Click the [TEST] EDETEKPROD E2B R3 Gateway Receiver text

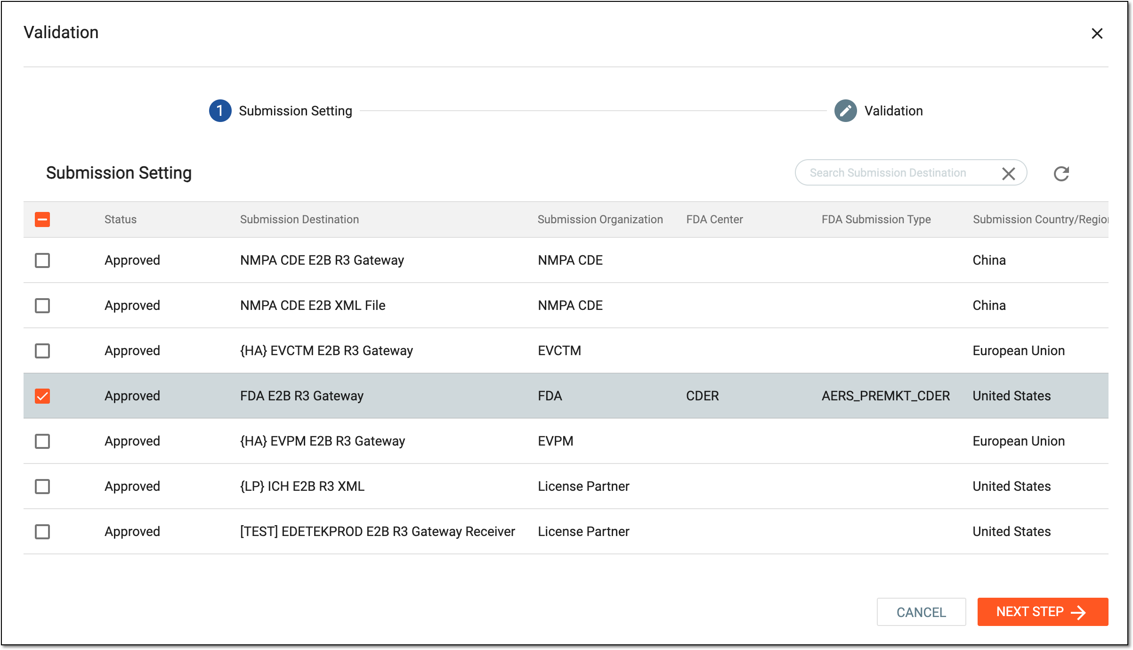(378, 532)
